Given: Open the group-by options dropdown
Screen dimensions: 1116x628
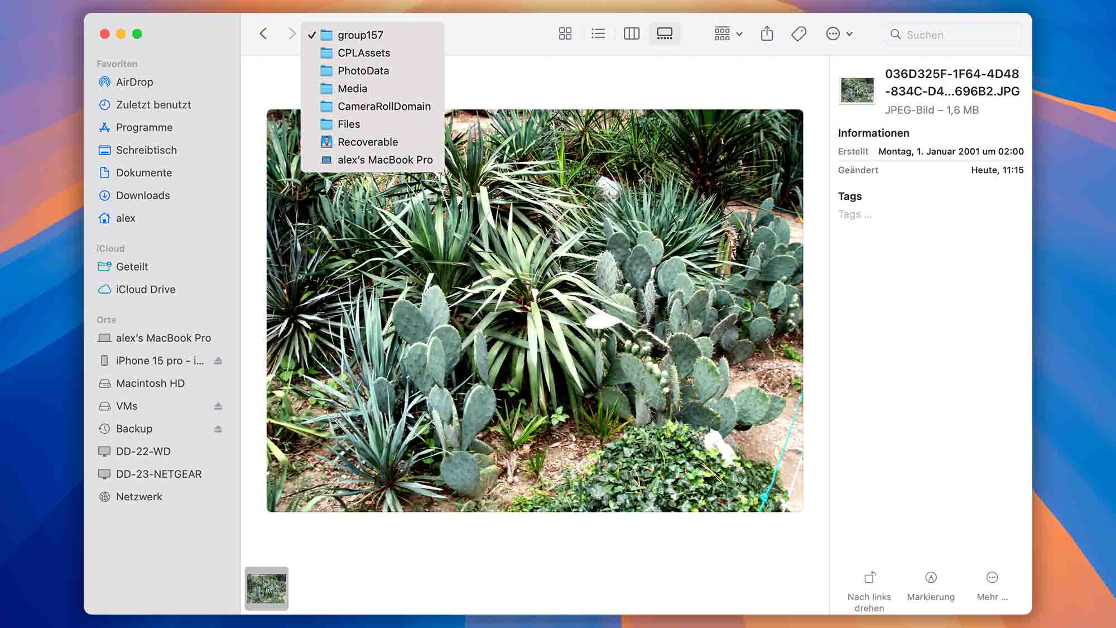Looking at the screenshot, I should click(728, 34).
